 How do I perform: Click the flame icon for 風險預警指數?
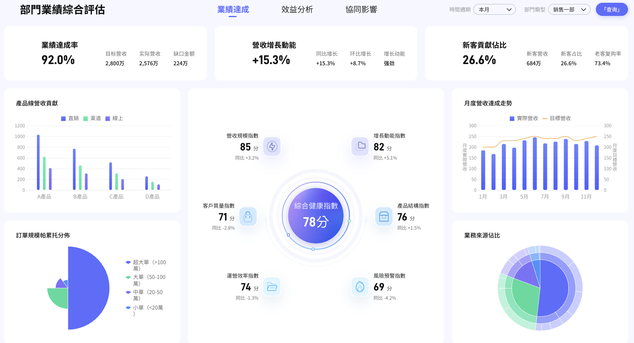360,286
